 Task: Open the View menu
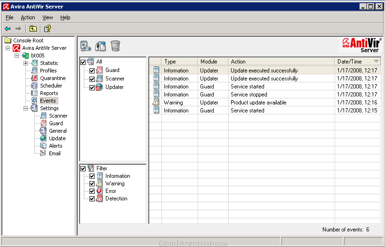click(x=48, y=17)
